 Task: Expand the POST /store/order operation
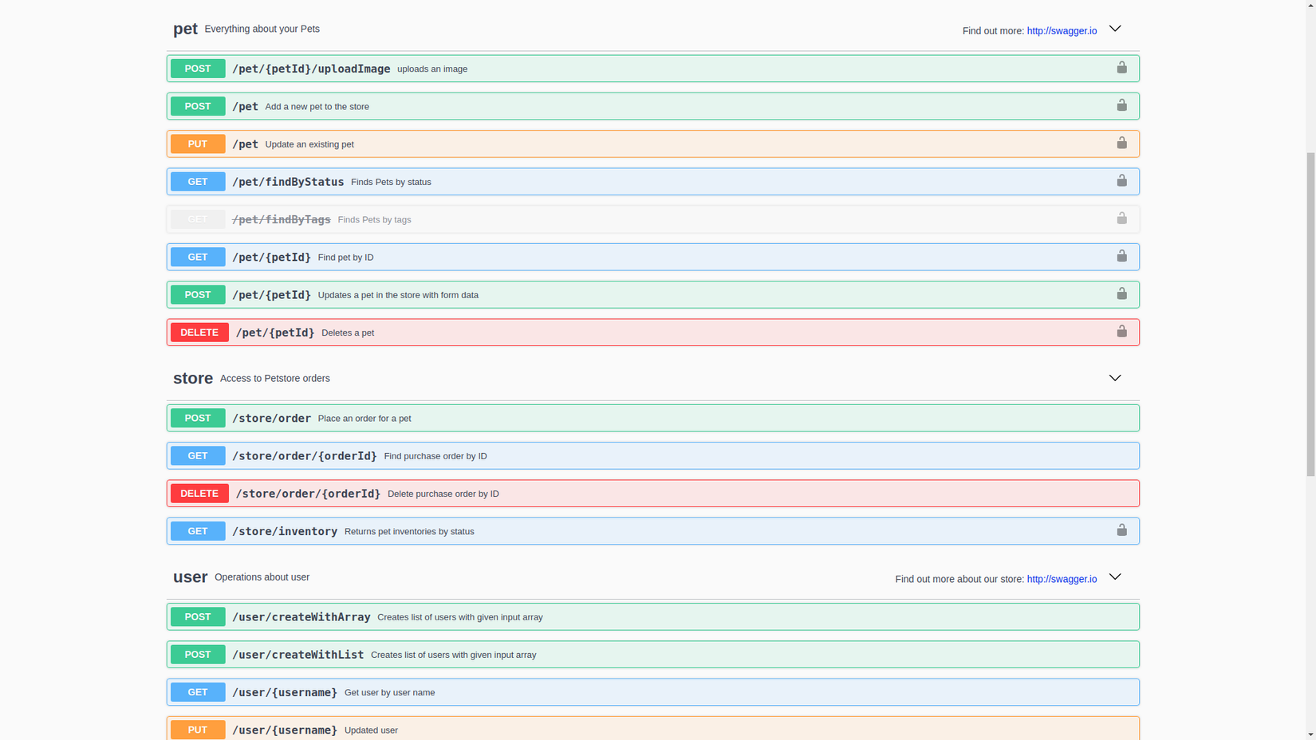coord(271,418)
